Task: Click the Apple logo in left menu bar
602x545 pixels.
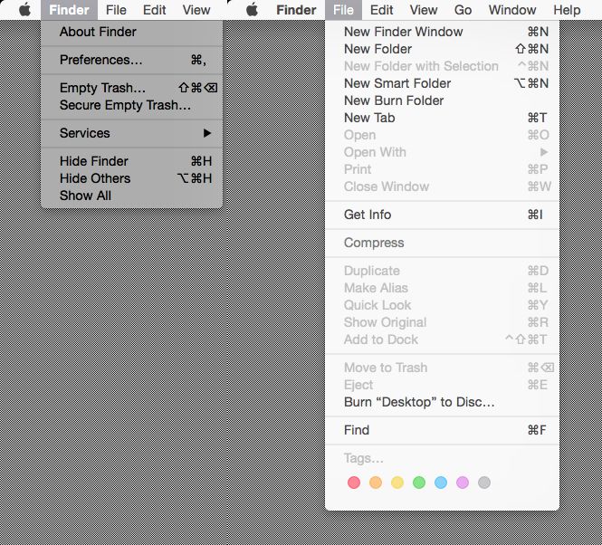Action: tap(25, 10)
